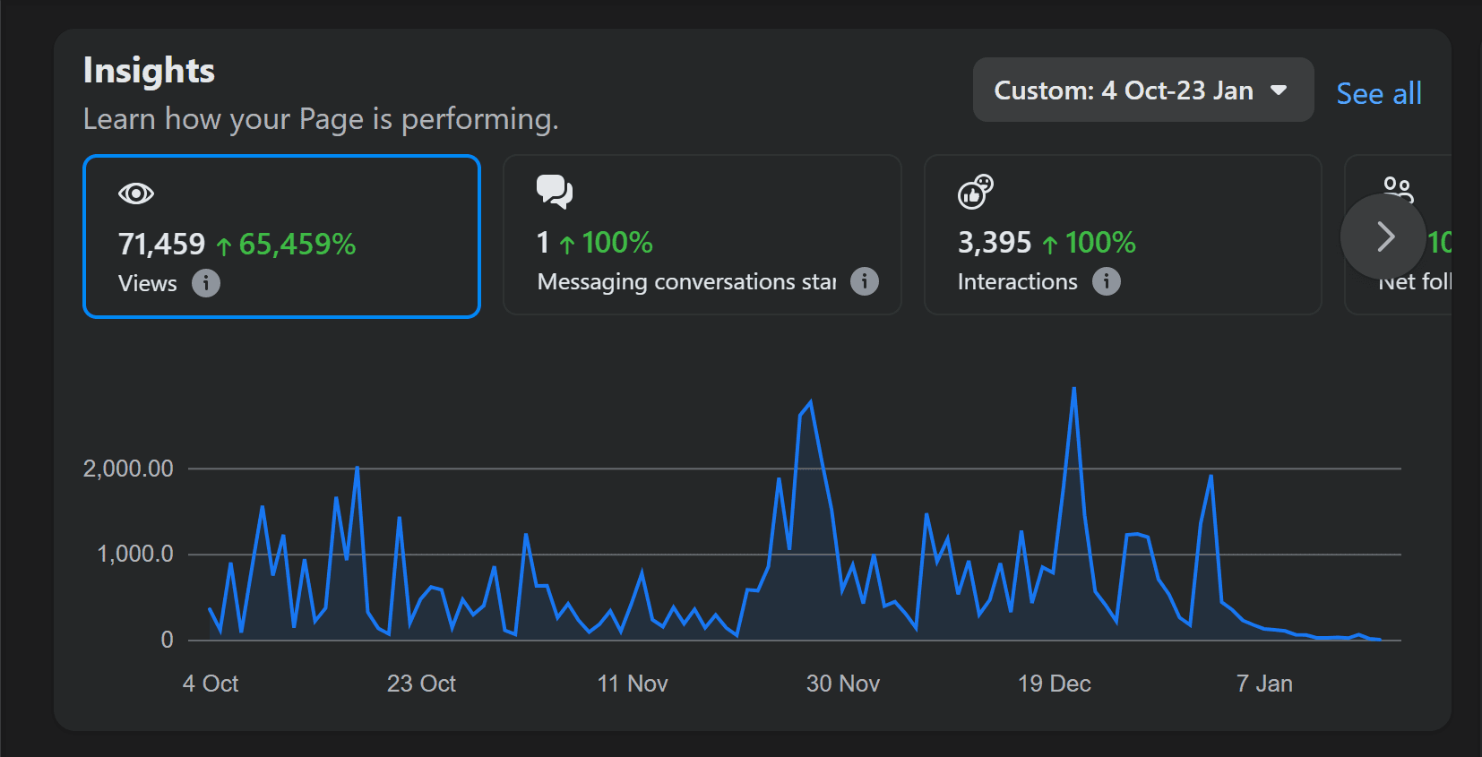
Task: Select the Messaging conversations started card
Action: pyautogui.click(x=702, y=235)
